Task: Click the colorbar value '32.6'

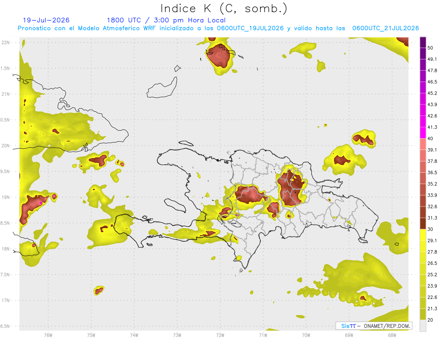Action: (432, 206)
